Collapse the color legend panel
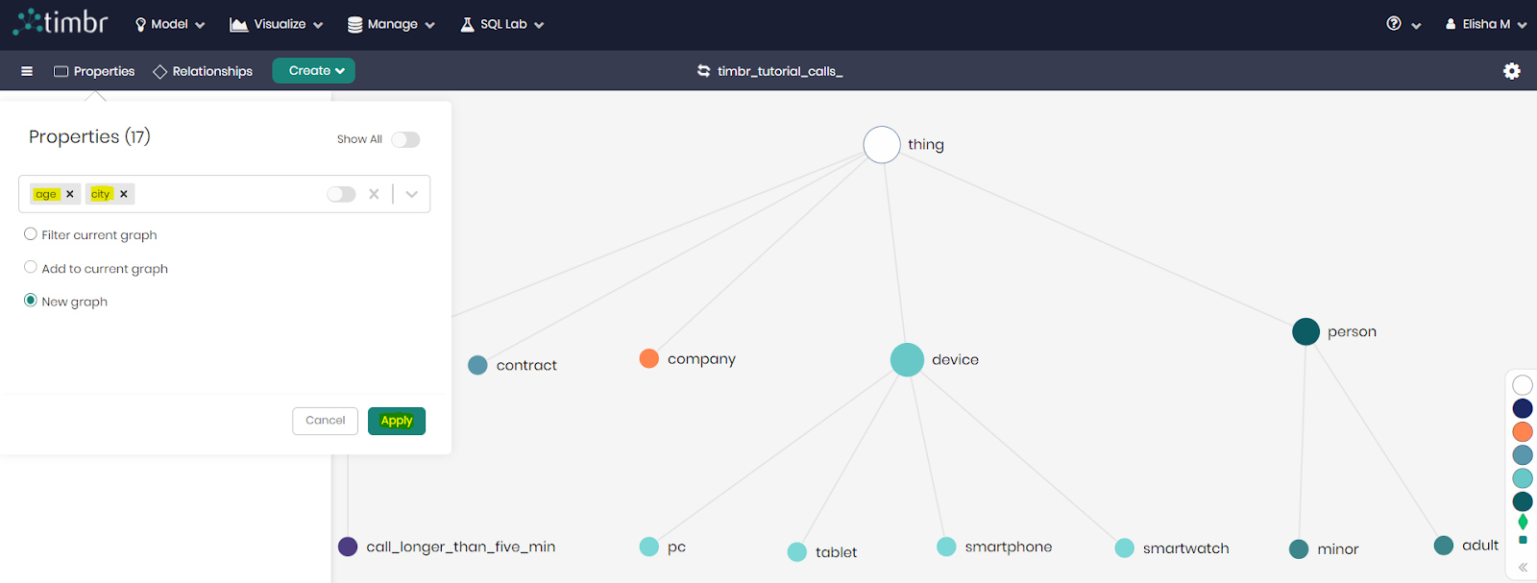 [x=1523, y=568]
